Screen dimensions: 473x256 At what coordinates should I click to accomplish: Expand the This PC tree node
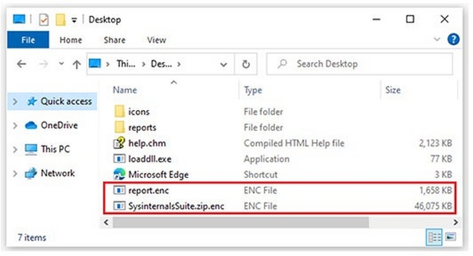(x=15, y=150)
